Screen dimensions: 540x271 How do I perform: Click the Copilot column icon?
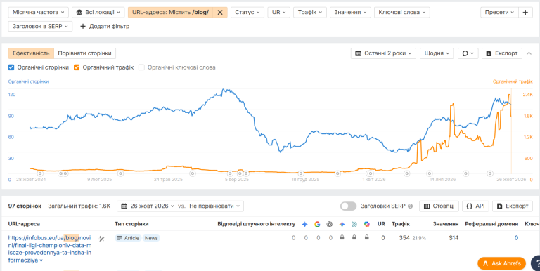pos(367,224)
